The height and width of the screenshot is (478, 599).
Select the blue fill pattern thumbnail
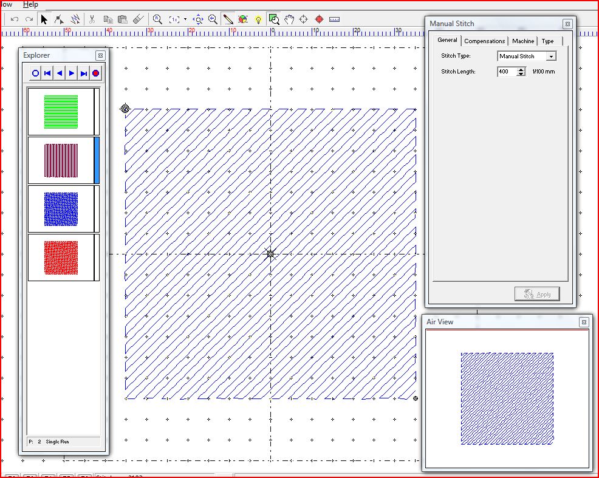click(61, 209)
